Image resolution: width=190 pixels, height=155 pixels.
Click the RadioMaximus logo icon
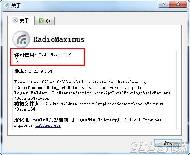click(21, 39)
